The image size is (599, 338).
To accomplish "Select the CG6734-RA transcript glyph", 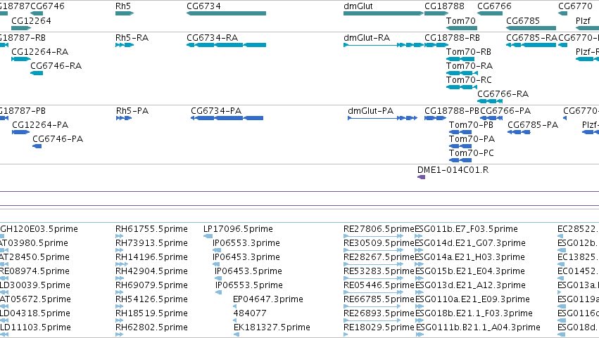I will coord(226,45).
